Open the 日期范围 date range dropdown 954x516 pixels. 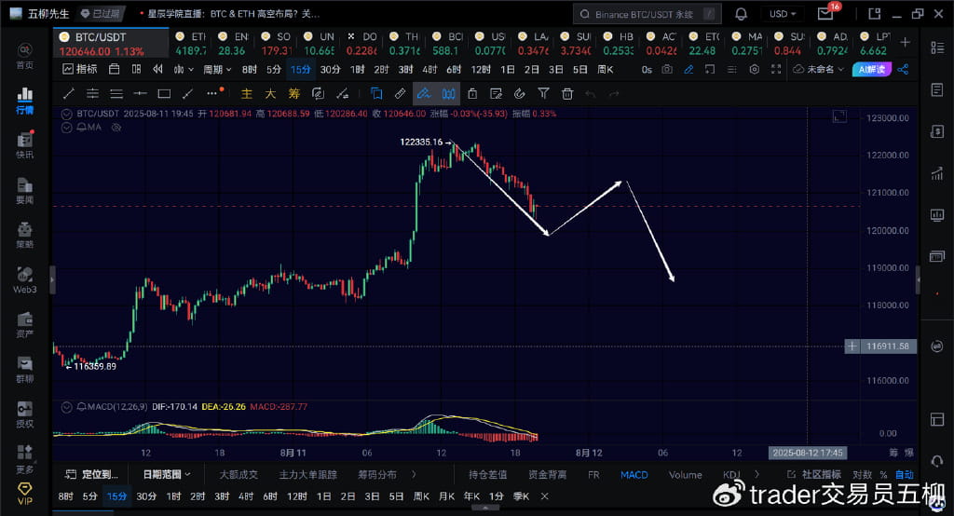[167, 475]
